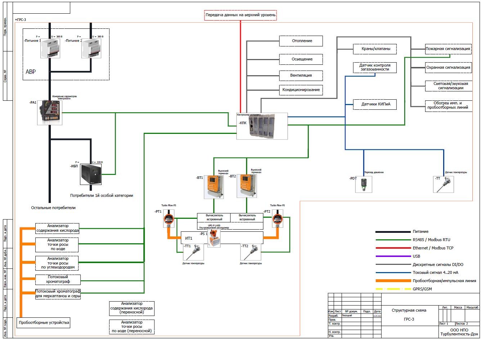Select the -TT2 temperature sensor image
The height and width of the screenshot is (339, 481).
tap(251, 252)
